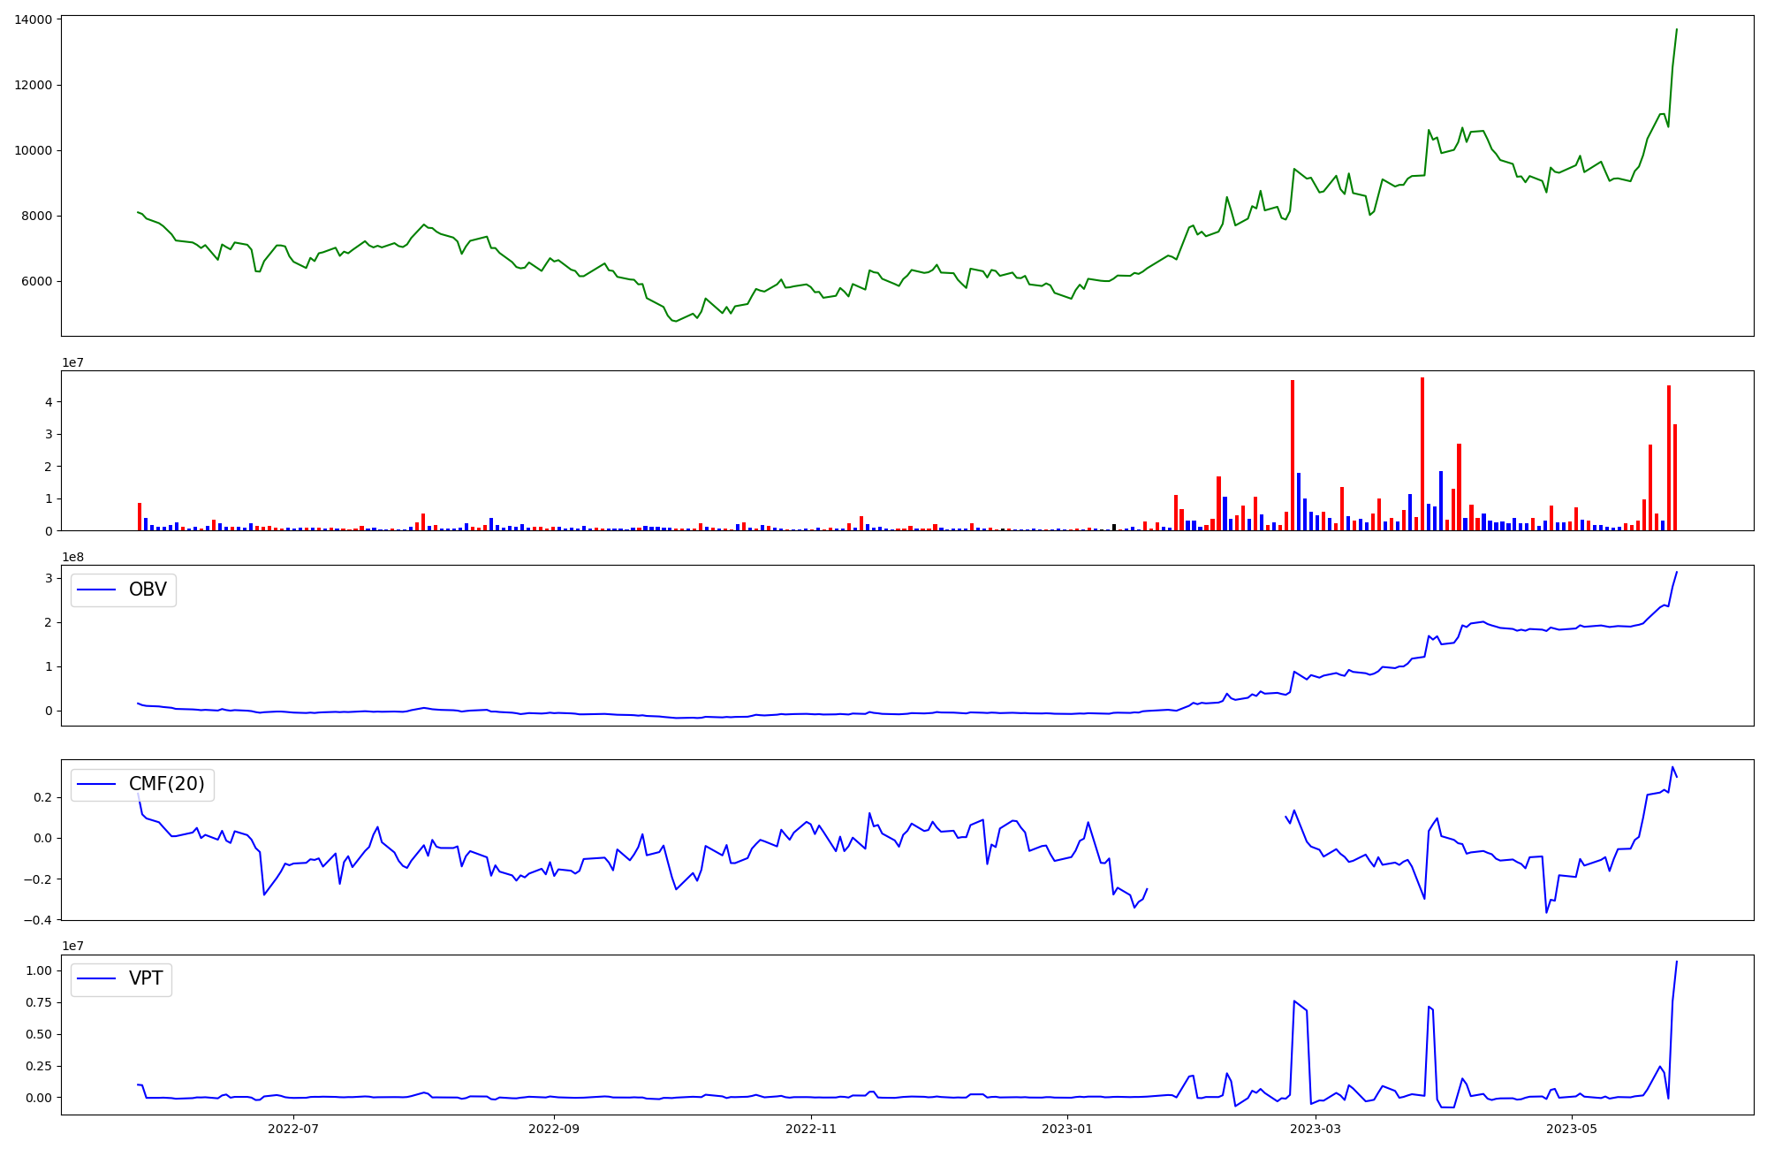The image size is (1767, 1149).
Task: Click the 14000 price axis label
Action: click(33, 19)
